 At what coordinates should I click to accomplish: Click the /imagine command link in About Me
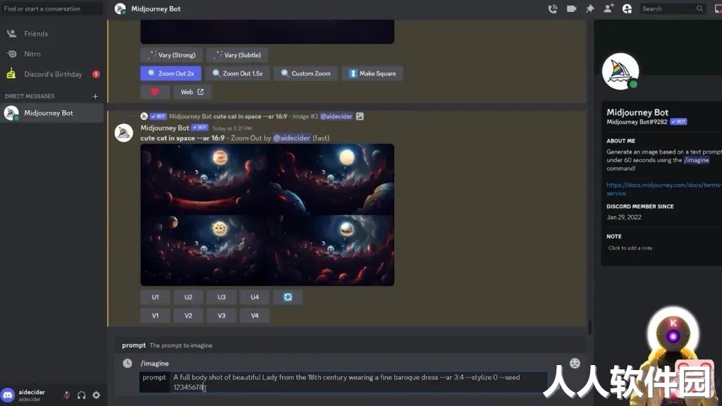pos(696,160)
